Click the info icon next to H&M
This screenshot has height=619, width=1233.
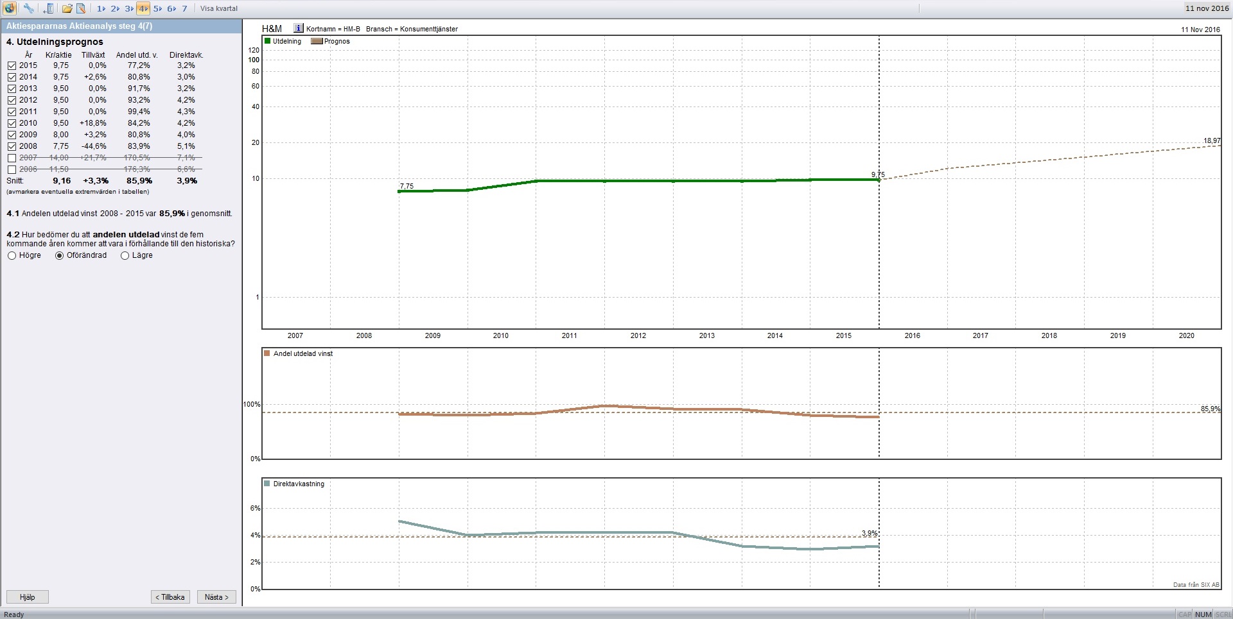coord(298,28)
